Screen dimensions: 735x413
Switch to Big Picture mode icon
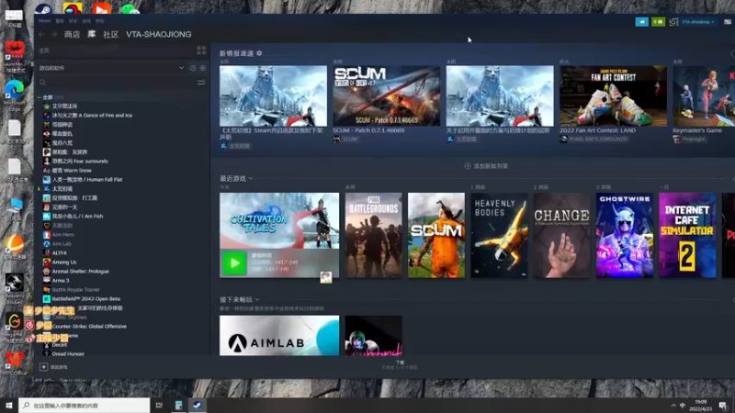coord(728,21)
